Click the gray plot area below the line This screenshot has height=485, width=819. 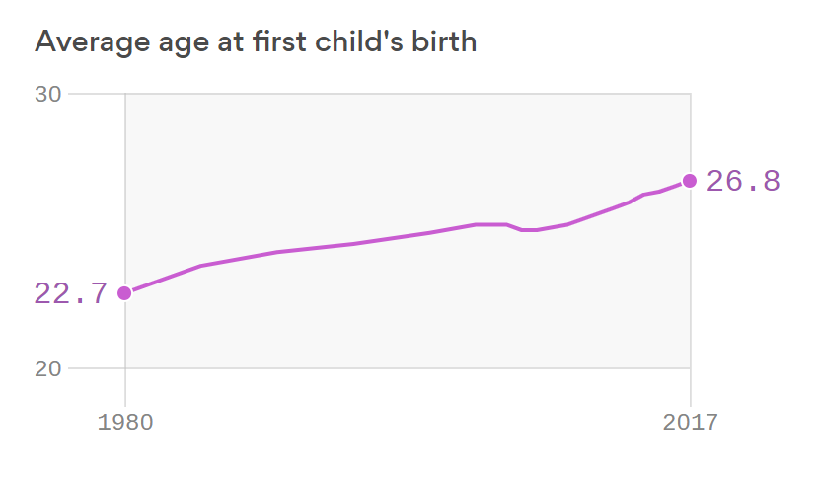(x=395, y=316)
